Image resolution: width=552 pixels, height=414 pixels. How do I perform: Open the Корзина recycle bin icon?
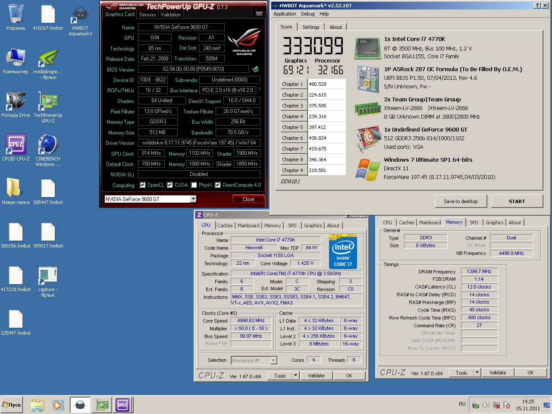coord(16,17)
